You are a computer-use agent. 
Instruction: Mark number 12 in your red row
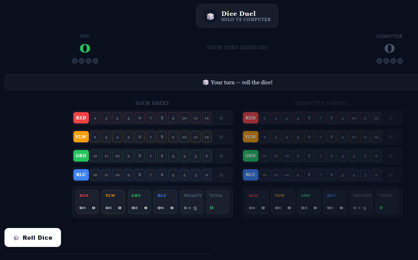point(207,118)
